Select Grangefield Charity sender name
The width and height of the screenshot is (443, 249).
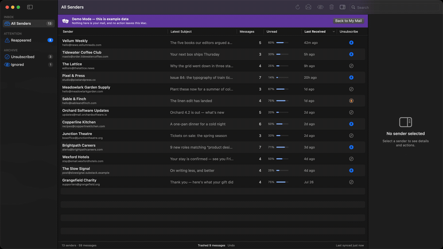79,180
